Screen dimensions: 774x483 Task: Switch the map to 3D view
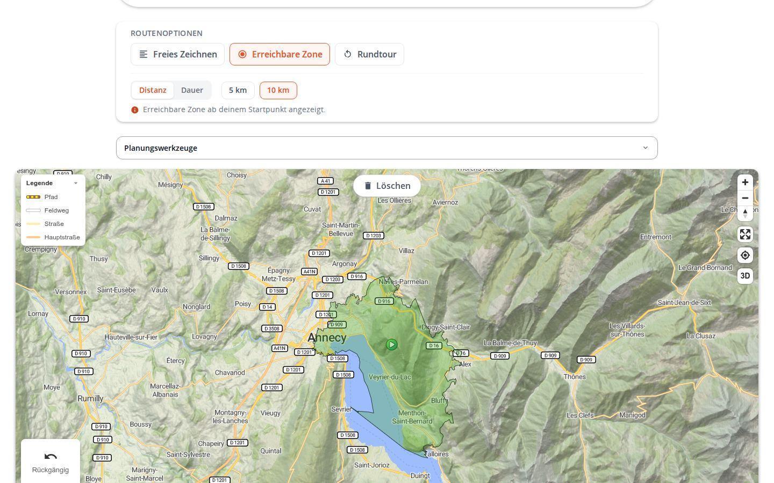tap(745, 276)
